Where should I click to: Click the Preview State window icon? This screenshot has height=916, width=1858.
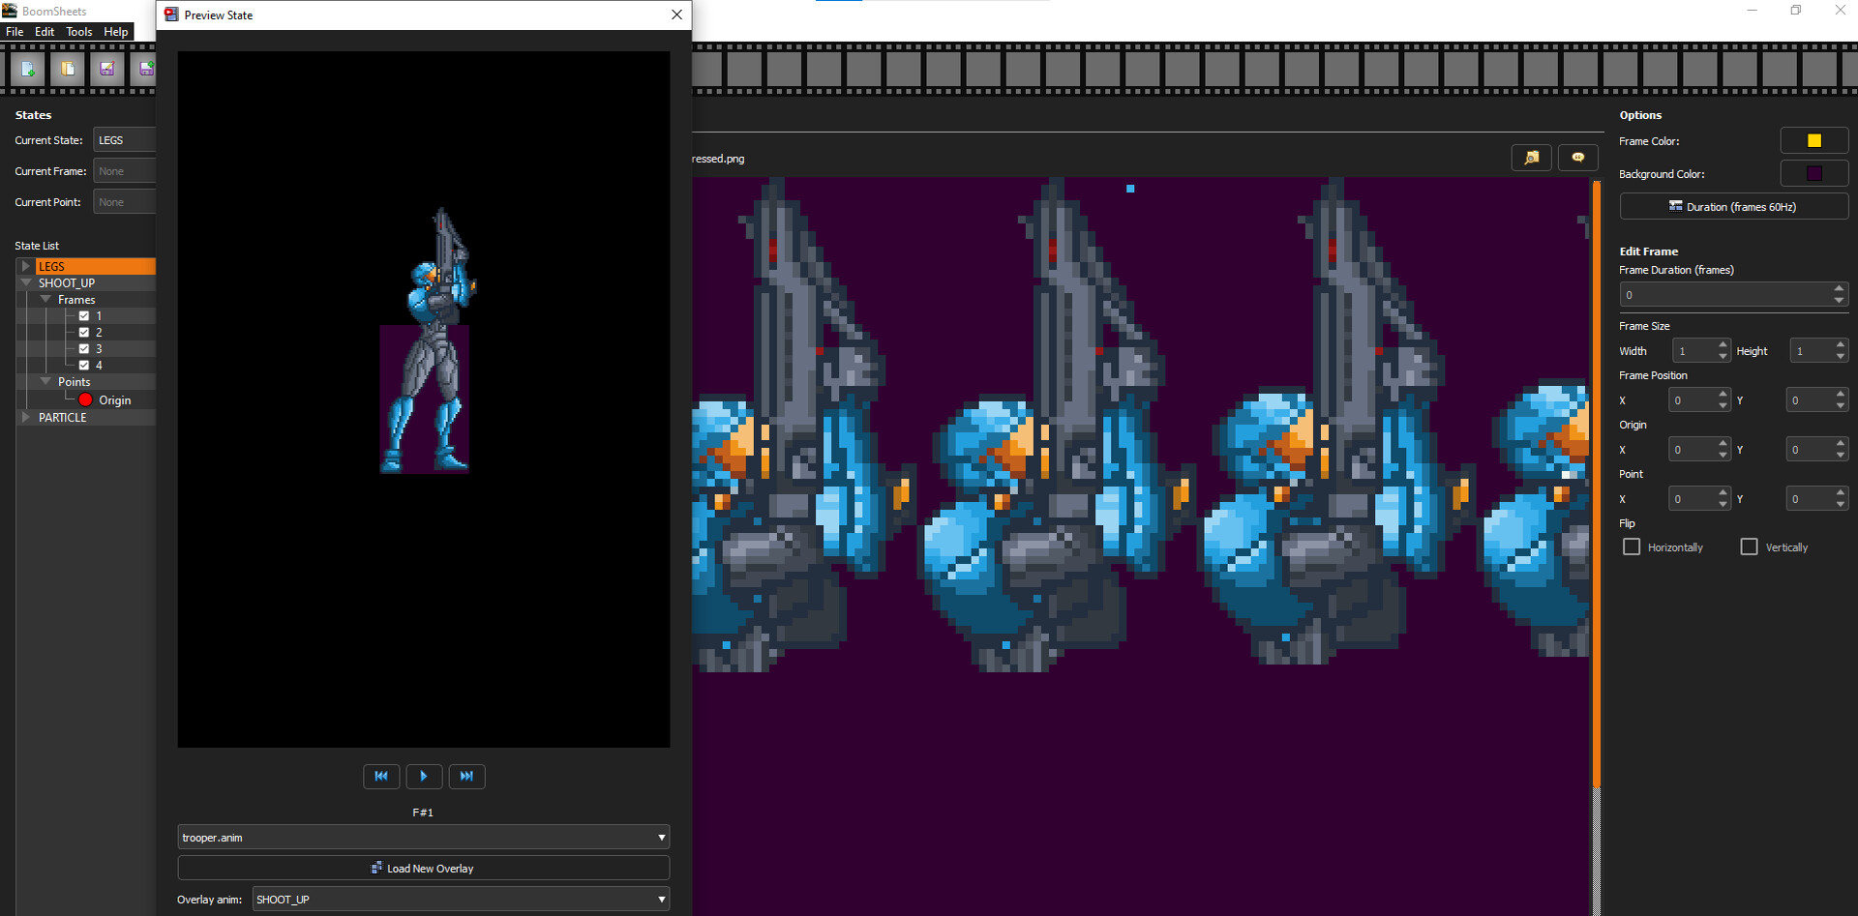click(x=171, y=15)
